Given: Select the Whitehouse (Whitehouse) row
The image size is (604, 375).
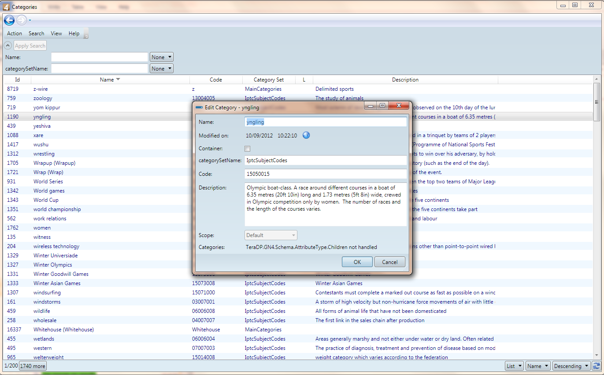Looking at the screenshot, I should point(299,330).
